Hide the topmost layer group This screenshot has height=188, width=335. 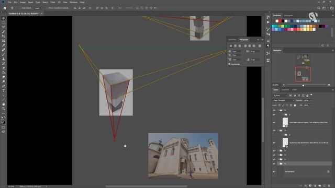274,110
